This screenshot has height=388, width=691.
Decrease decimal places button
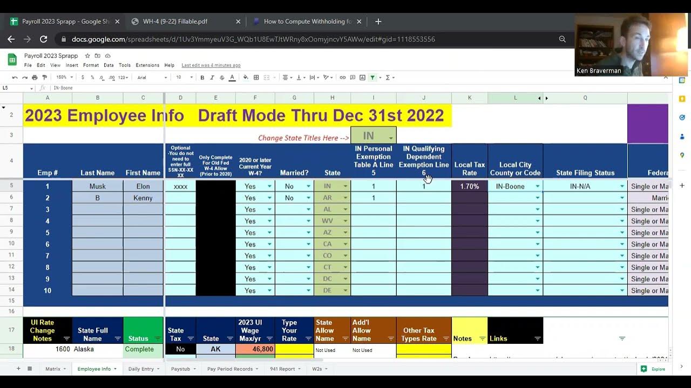point(102,78)
